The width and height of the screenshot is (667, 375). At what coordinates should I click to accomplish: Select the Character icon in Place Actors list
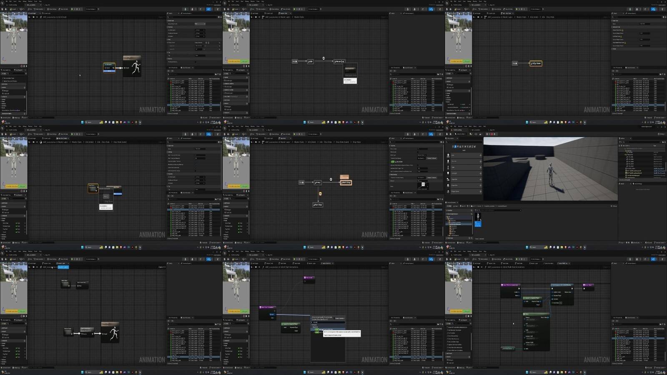(x=448, y=161)
